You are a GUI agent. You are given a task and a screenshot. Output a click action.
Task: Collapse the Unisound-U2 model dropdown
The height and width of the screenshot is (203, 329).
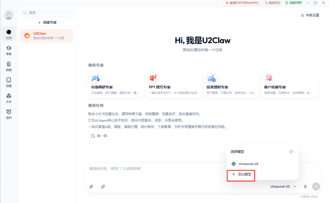click(x=283, y=187)
